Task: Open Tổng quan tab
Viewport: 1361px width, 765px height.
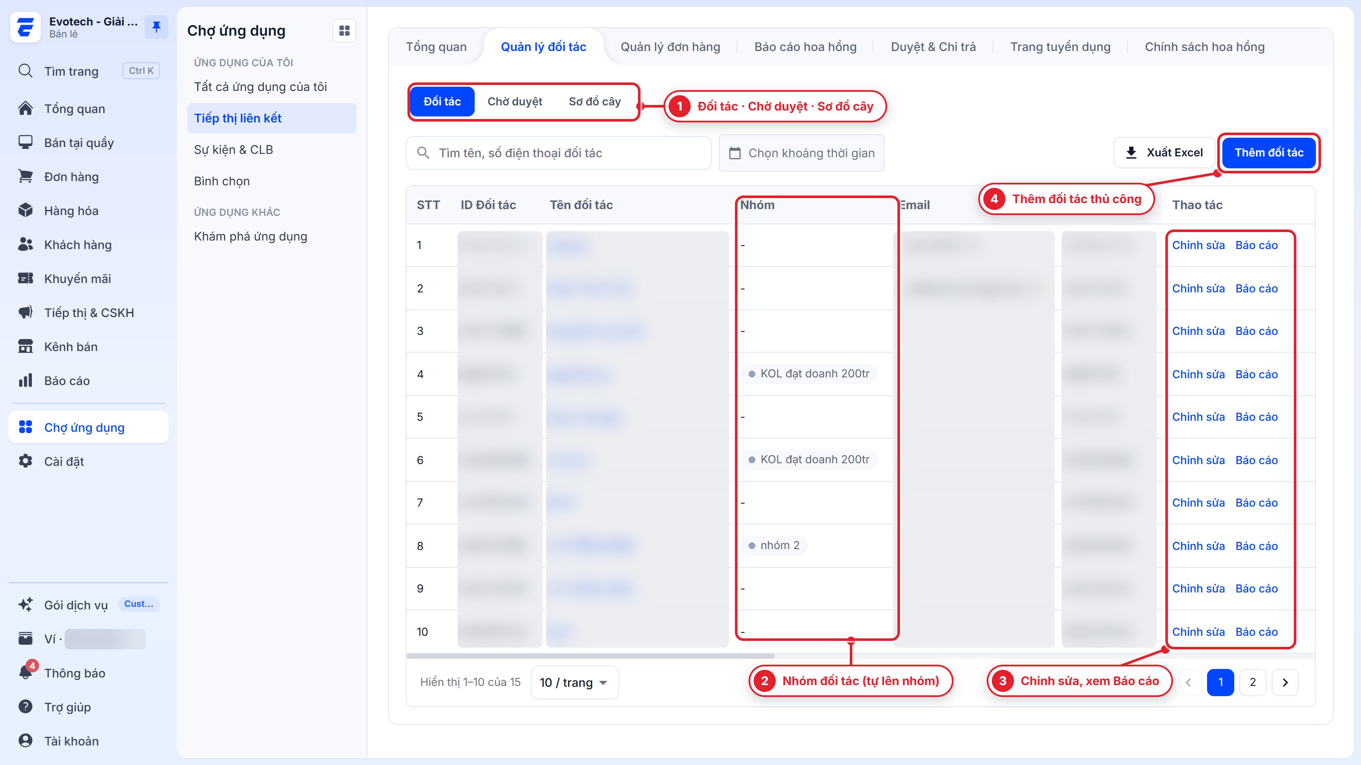Action: 436,47
